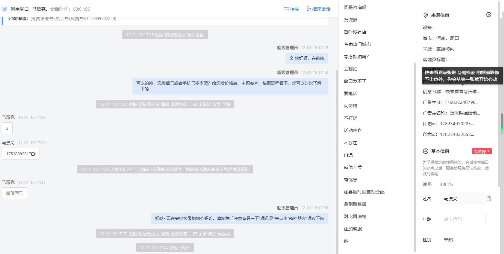Click the 广告主id value 176022240796
Image resolution: width=504 pixels, height=254 pixels.
click(461, 102)
